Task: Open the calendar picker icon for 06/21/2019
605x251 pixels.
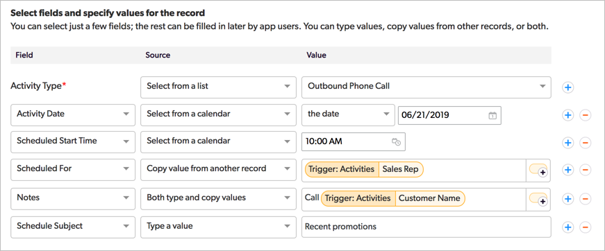Action: click(x=492, y=115)
